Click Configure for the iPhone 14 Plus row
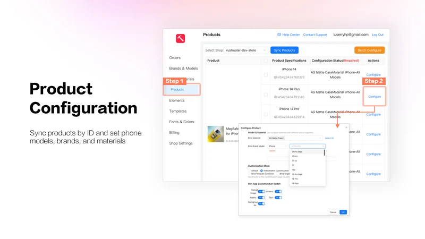 (375, 97)
